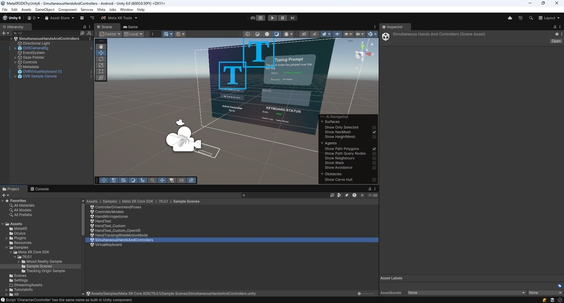Expand the Mixed Reality Sample folder
The width and height of the screenshot is (564, 303).
click(18, 262)
